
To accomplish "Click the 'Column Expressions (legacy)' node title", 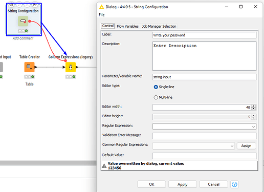I will [71, 57].
